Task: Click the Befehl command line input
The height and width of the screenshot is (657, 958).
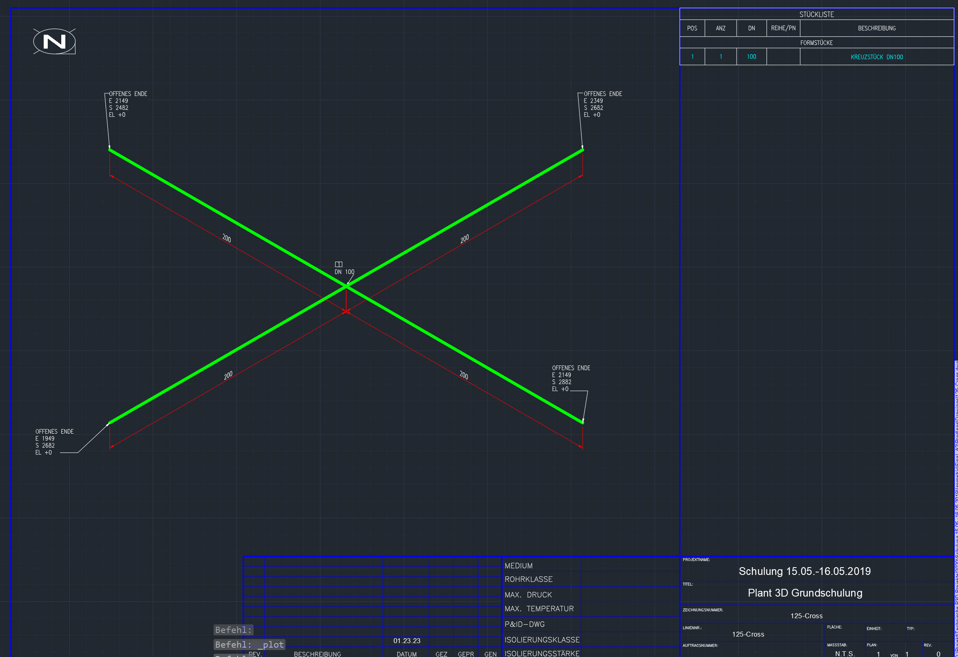Action: tap(233, 630)
